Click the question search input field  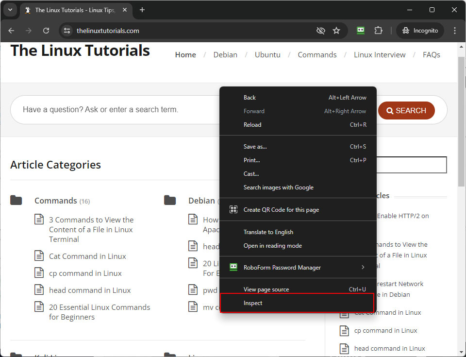point(116,110)
